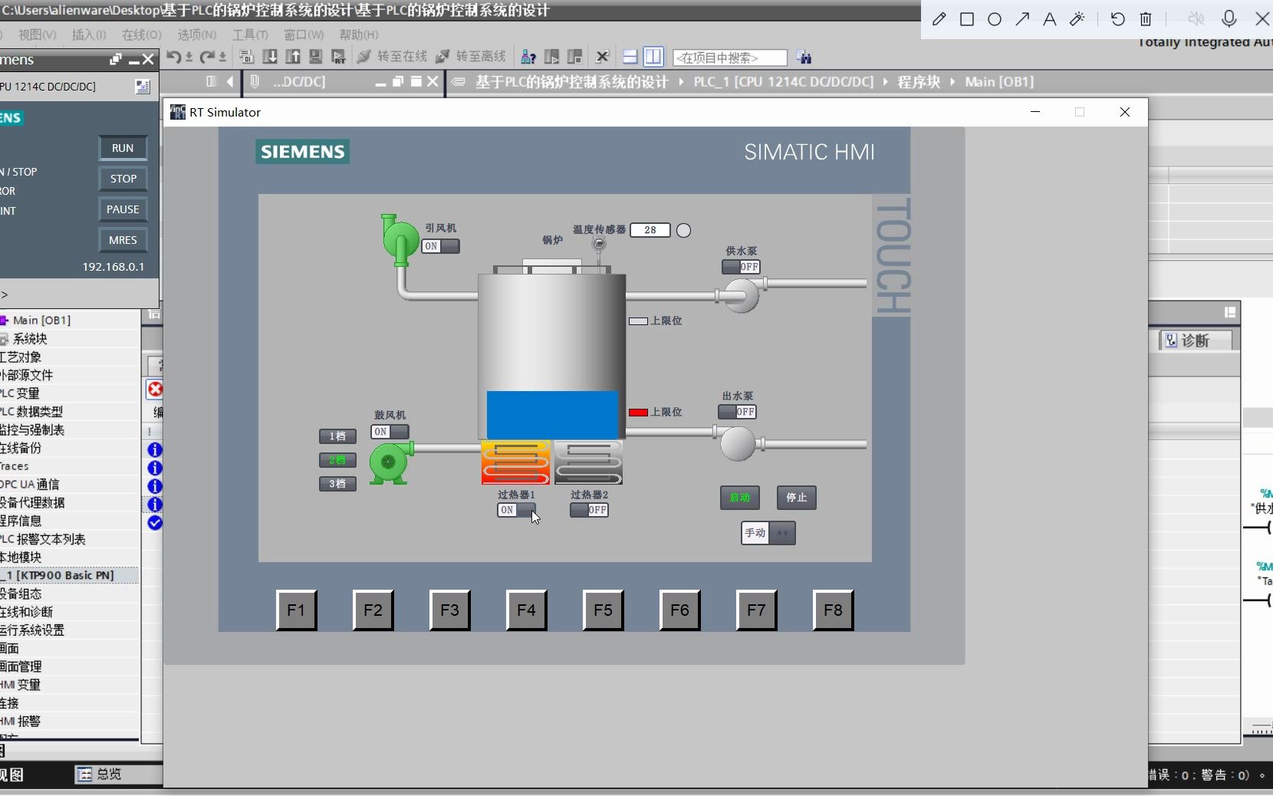The height and width of the screenshot is (796, 1273).
Task: Click the 停止 button on HMI
Action: coord(797,498)
